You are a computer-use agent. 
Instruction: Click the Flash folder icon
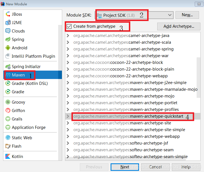coord(8,146)
